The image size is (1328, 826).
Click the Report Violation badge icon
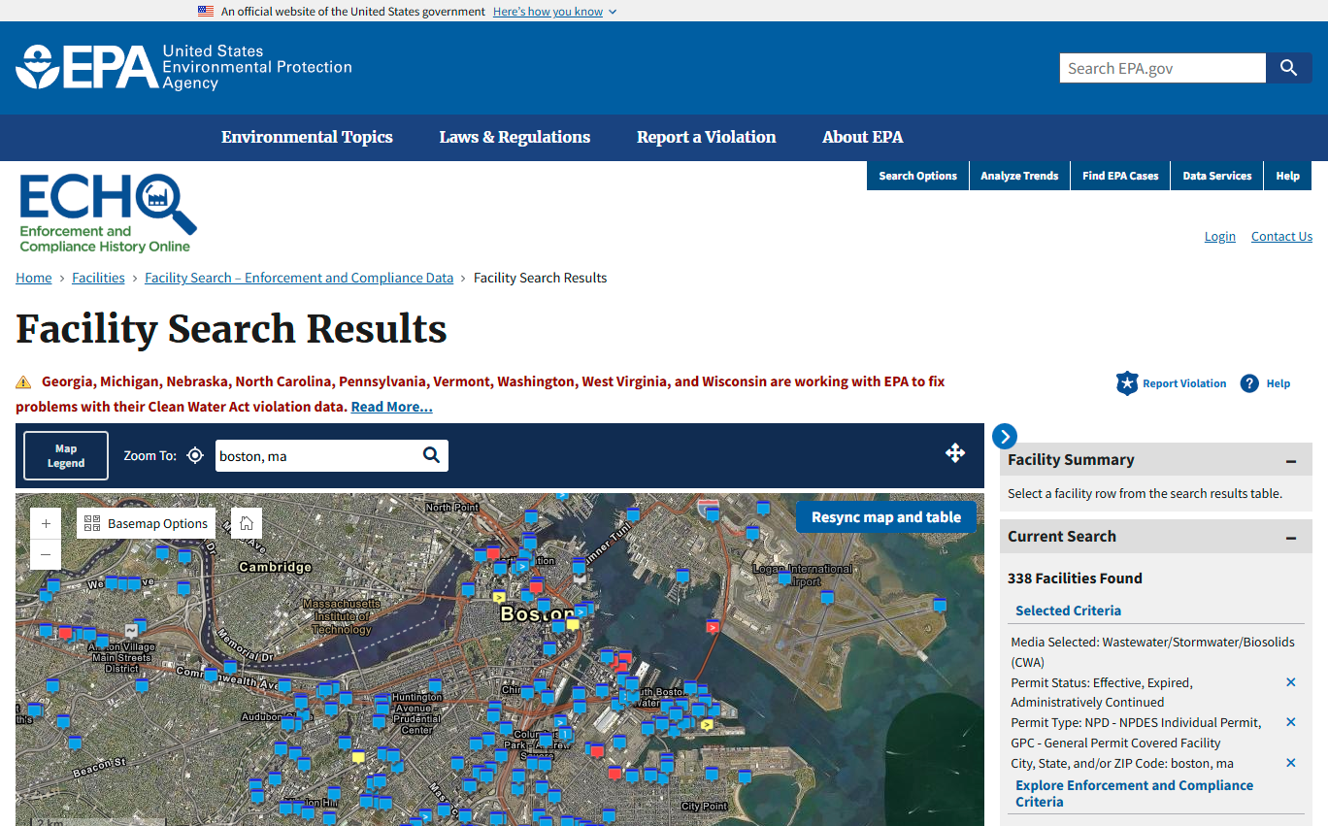(1127, 383)
